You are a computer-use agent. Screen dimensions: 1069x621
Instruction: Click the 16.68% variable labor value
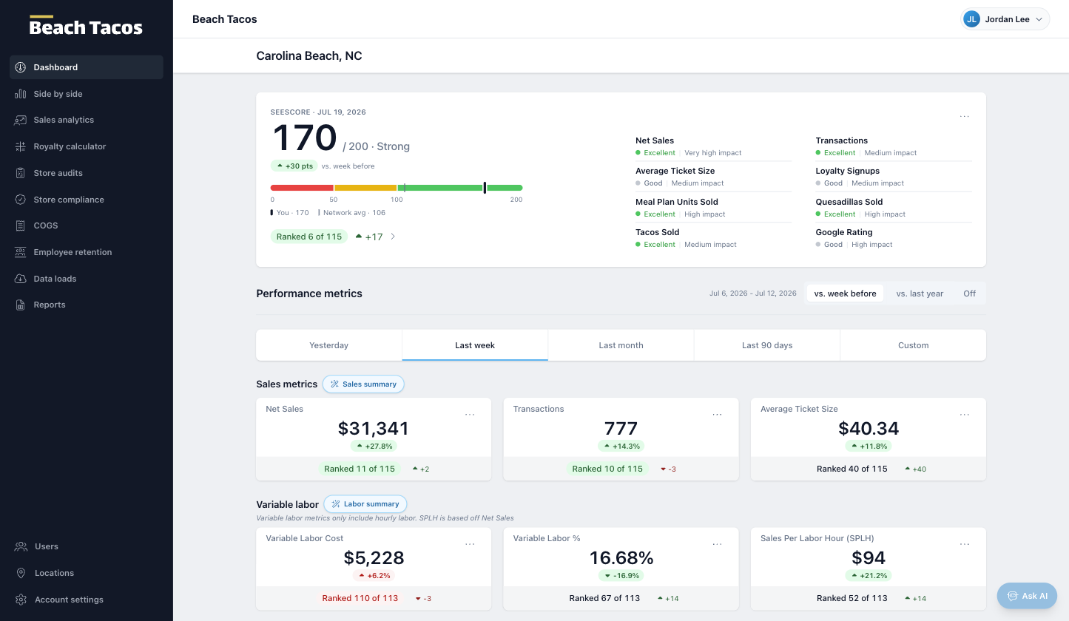click(621, 558)
